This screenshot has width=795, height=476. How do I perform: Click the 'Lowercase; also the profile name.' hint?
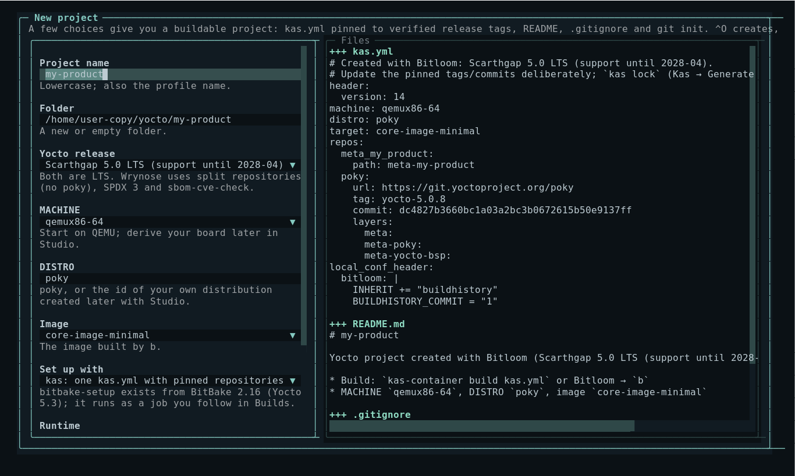coord(136,86)
